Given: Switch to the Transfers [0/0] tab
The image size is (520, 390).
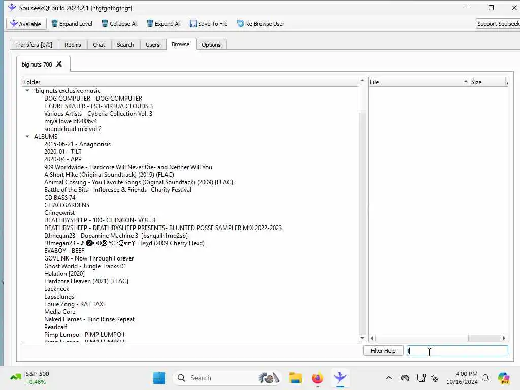Looking at the screenshot, I should tap(34, 45).
